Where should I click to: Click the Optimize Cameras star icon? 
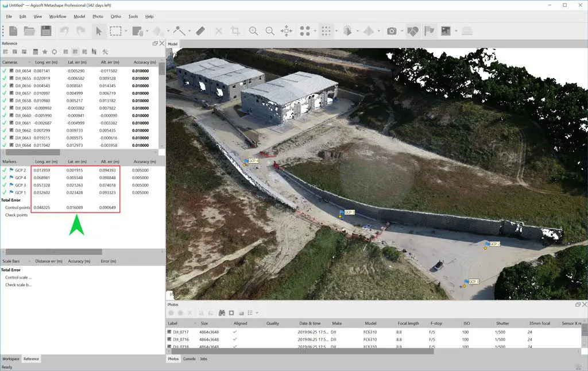pyautogui.click(x=45, y=52)
